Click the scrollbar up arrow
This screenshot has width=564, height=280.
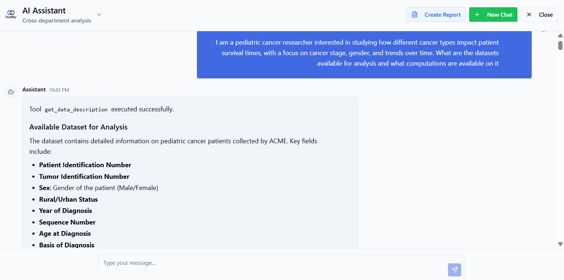point(560,36)
